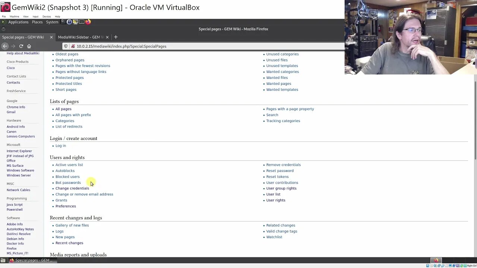Reload the Special pages tab
Screen dimensions: 477x268
pos(21,46)
